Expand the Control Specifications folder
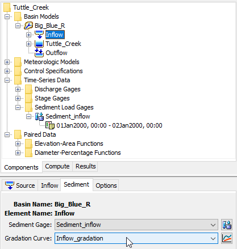Image resolution: width=237 pixels, height=249 pixels. (7, 71)
